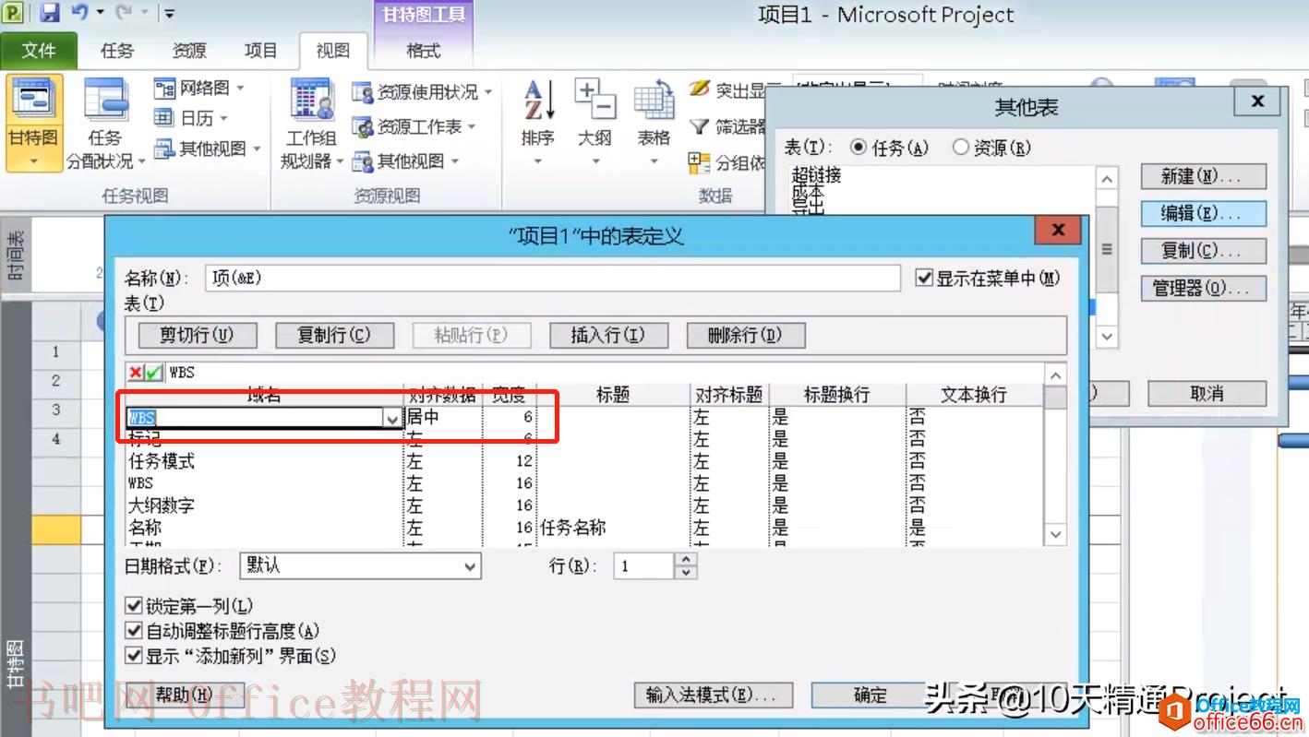Click table scrollbar down arrow in definition dialog
The image size is (1309, 737).
pos(1056,534)
